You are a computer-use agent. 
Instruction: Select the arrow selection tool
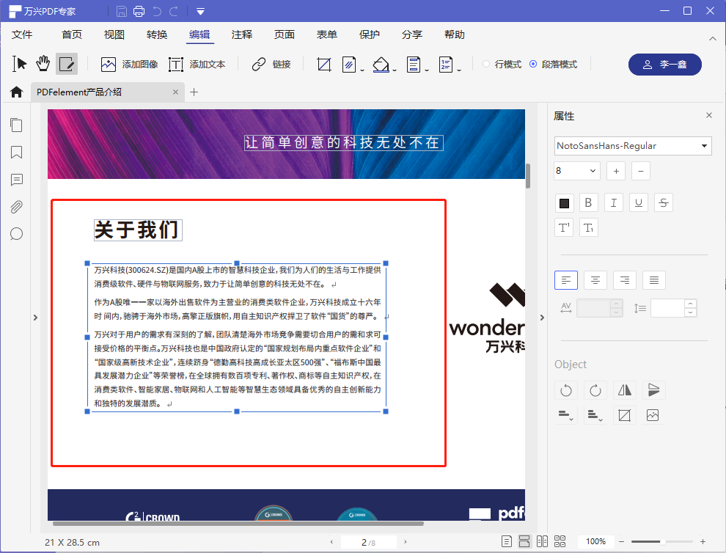pos(20,64)
